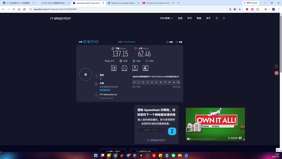Open the translate page icon in the address bar
Image resolution: width=282 pixels, height=159 pixels.
coord(235,9)
